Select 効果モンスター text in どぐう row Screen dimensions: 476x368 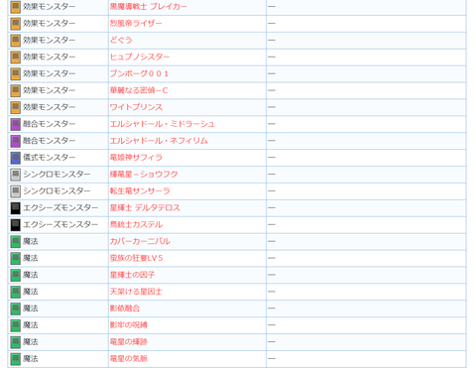[49, 40]
